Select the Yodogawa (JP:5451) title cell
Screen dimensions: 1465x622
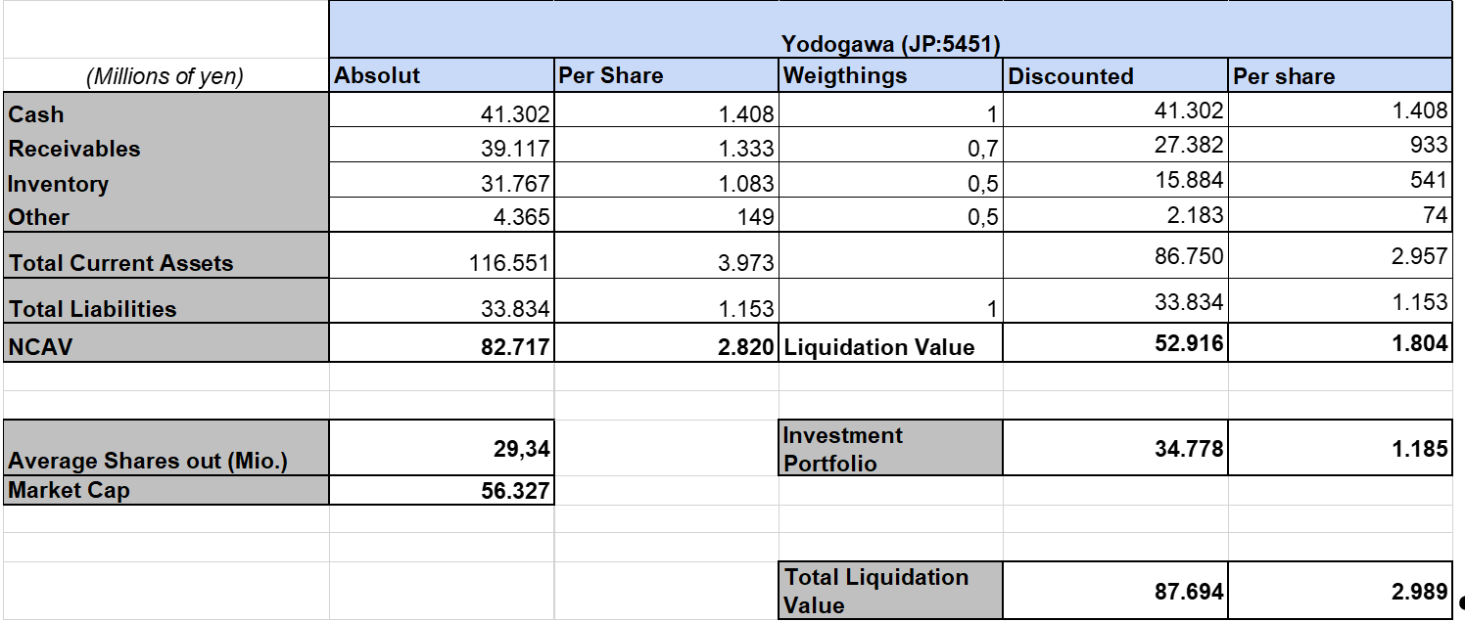890,29
